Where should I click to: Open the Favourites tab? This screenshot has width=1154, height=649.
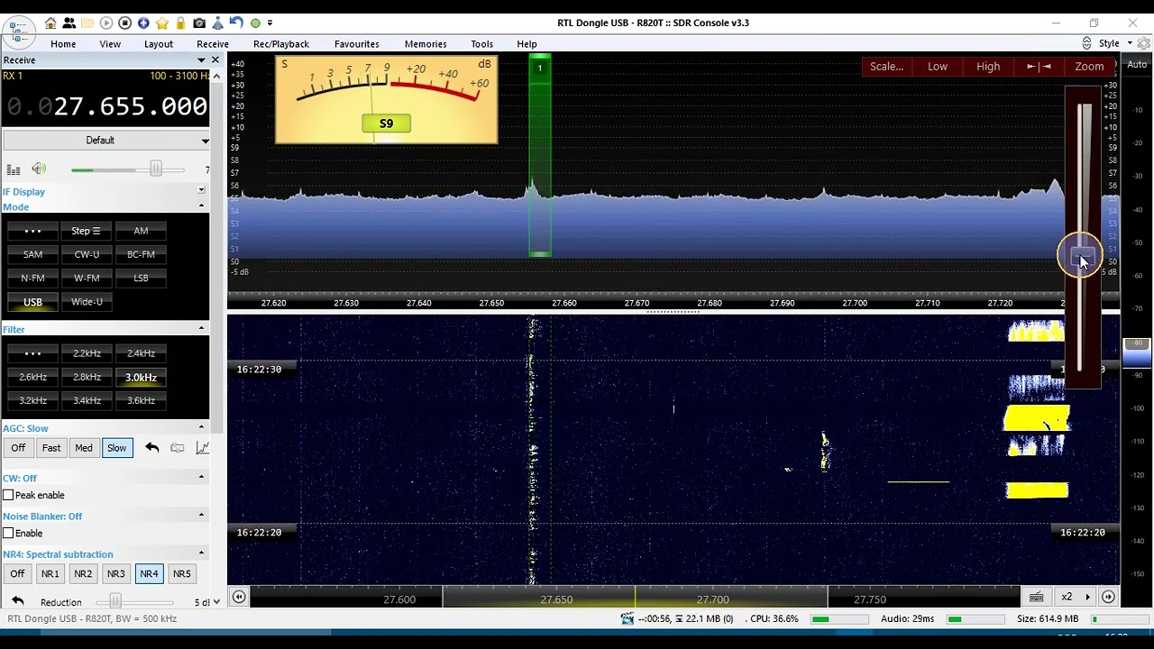coord(357,44)
